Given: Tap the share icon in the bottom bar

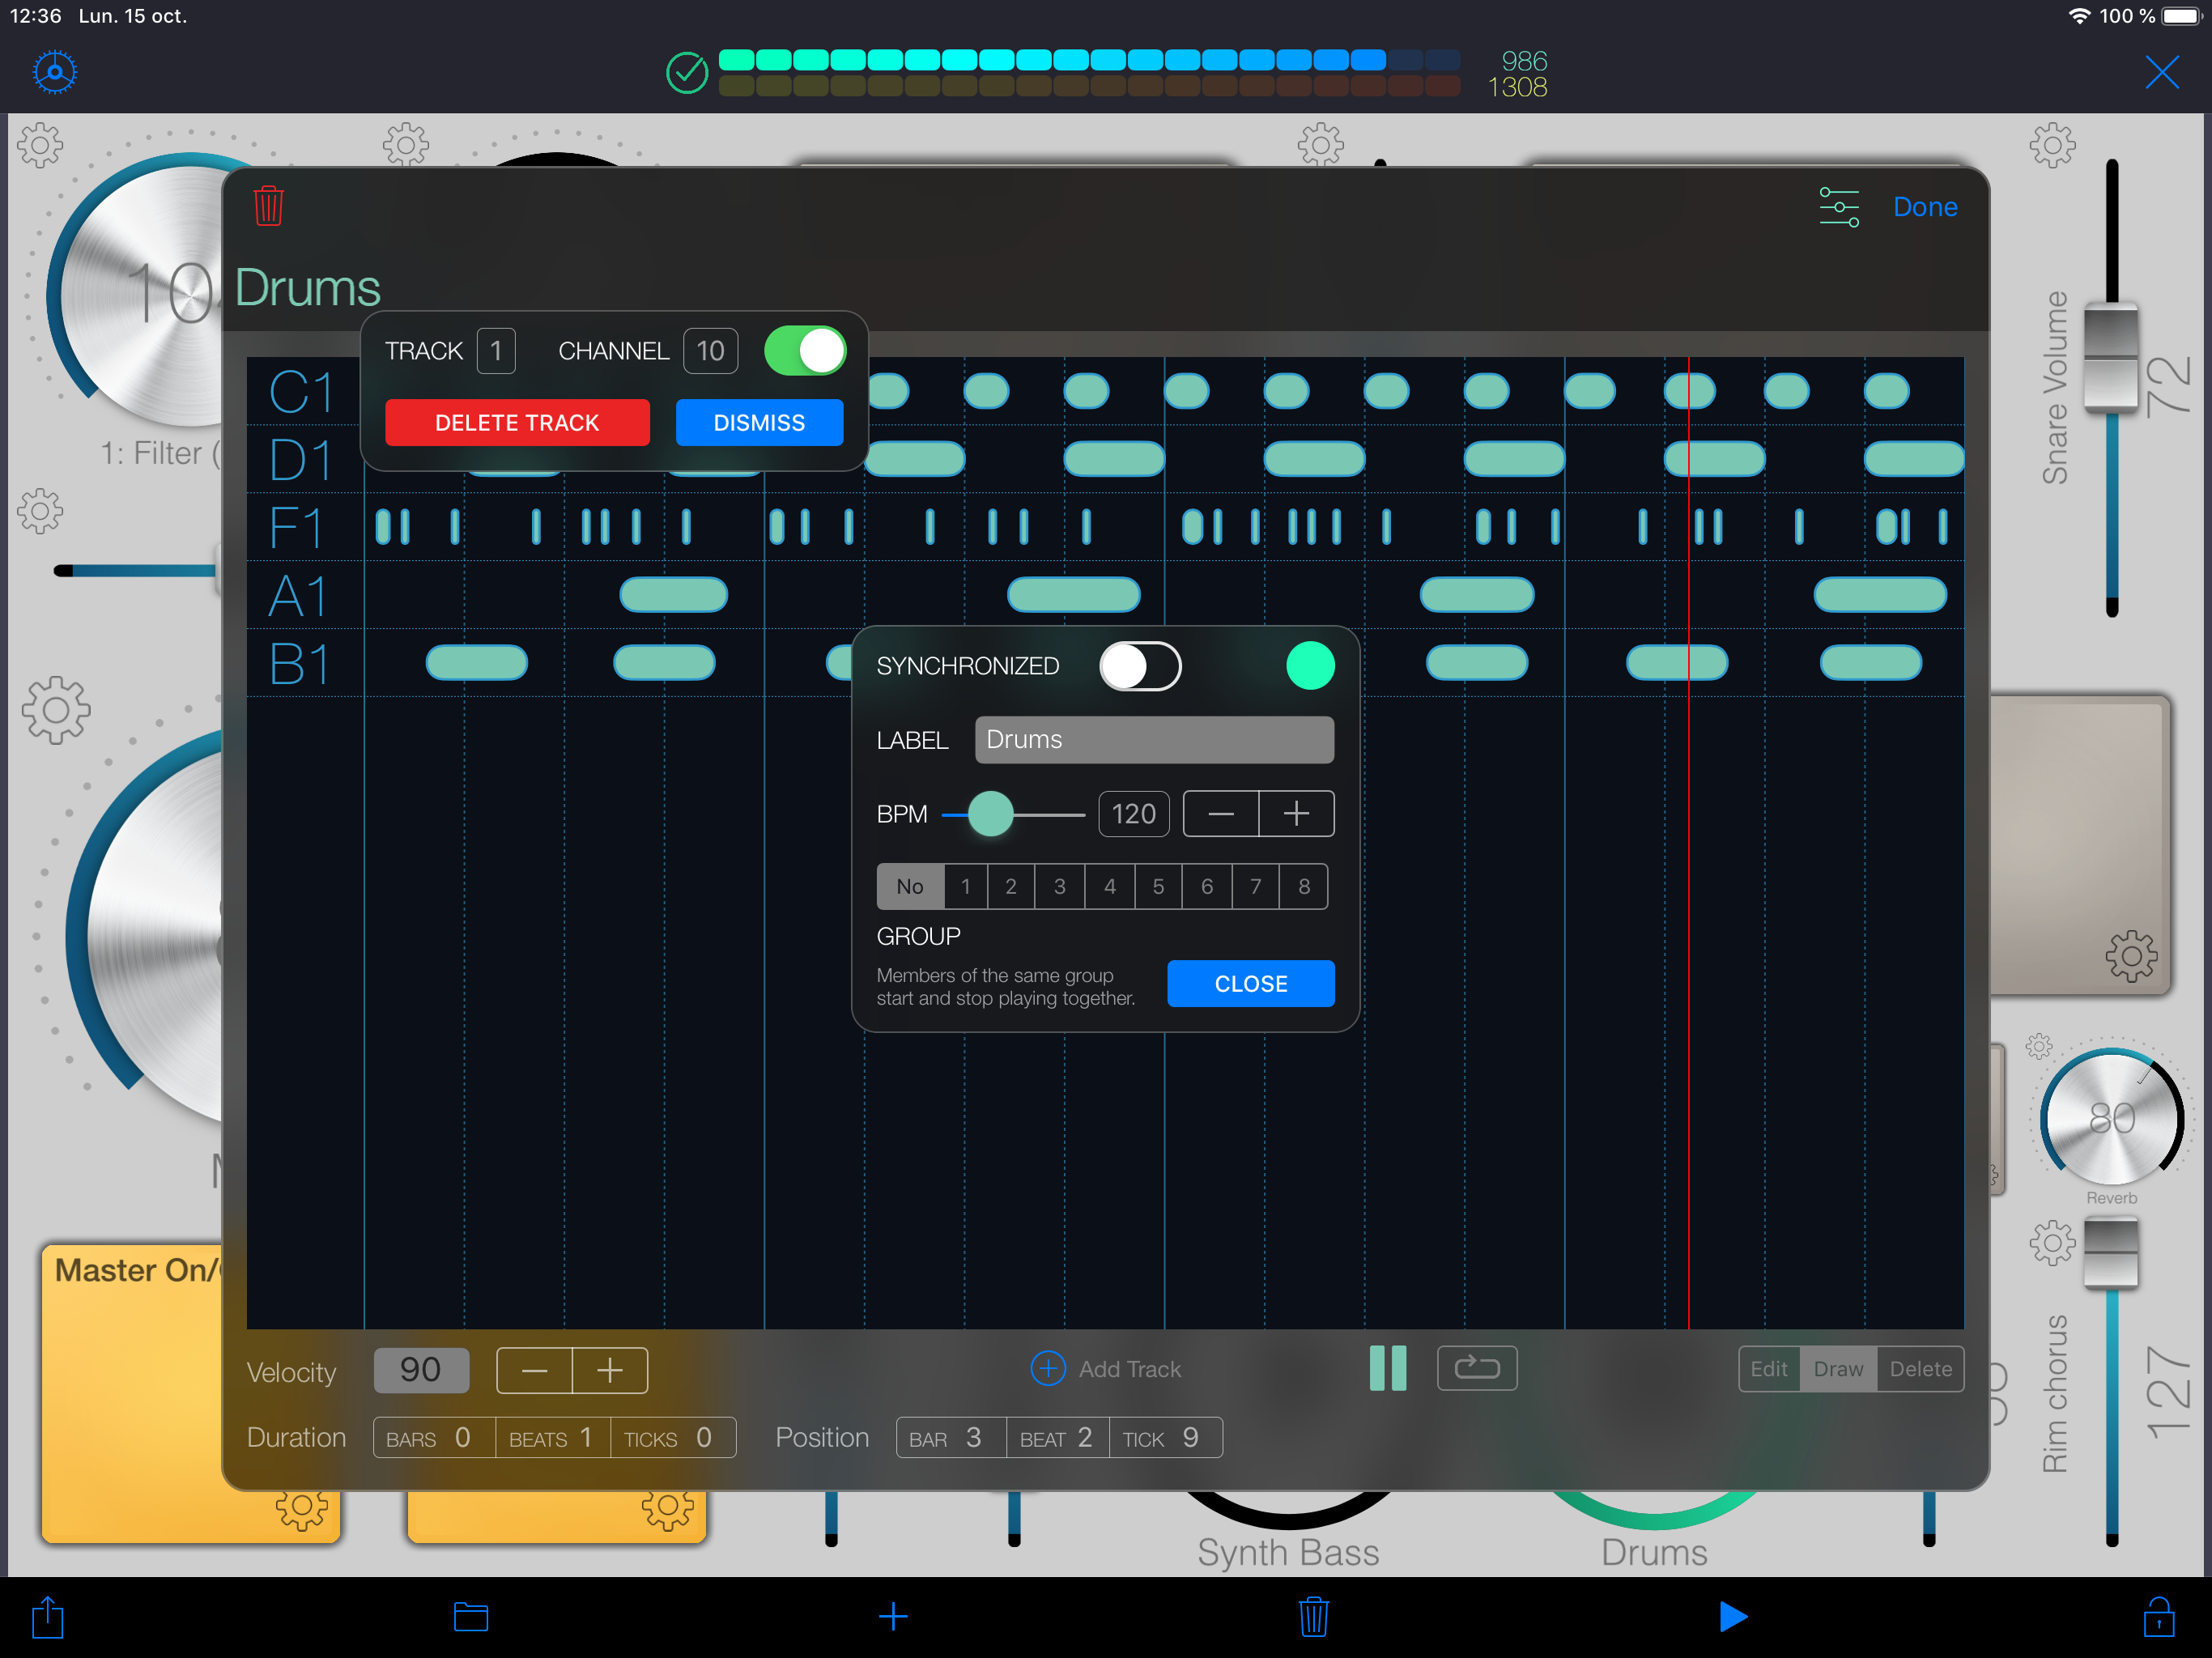Looking at the screenshot, I should point(47,1617).
